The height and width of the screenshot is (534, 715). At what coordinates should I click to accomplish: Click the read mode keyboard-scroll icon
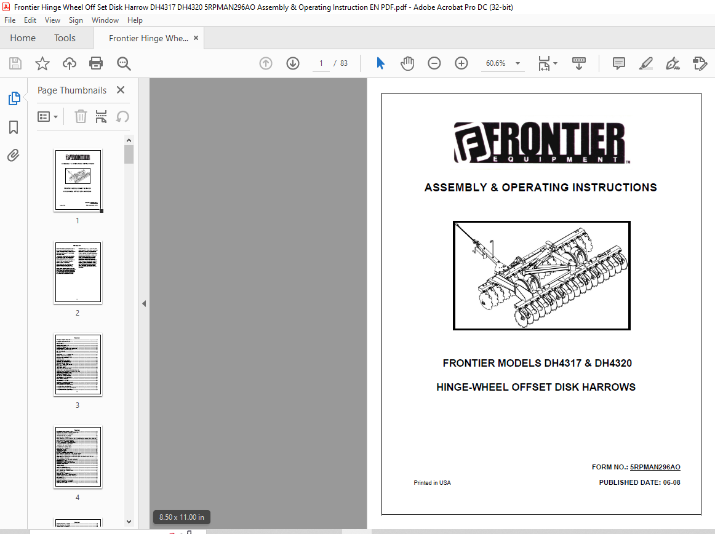click(x=578, y=63)
